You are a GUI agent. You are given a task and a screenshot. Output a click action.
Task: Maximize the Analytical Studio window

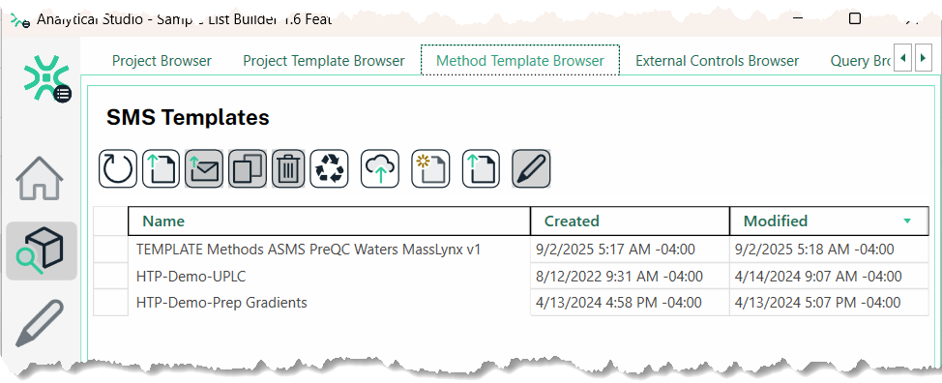855,18
